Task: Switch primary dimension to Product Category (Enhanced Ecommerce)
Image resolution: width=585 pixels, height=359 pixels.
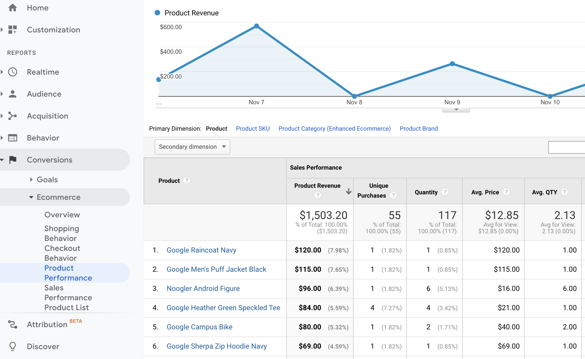Action: pos(334,128)
